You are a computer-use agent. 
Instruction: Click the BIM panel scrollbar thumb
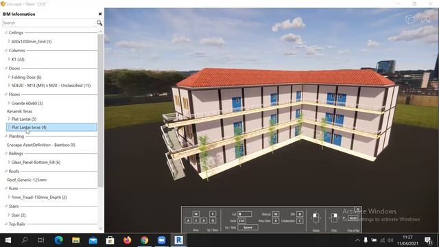pos(101,110)
